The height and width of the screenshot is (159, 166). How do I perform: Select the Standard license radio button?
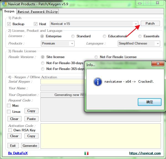click(73, 36)
